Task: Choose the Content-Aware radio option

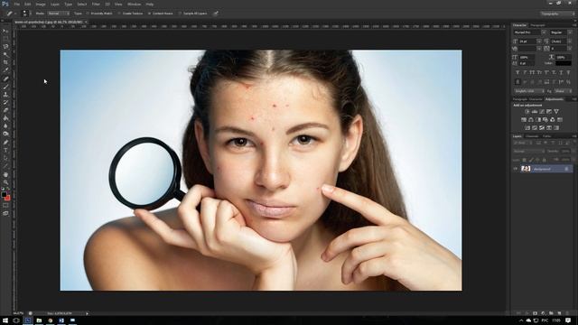Action: (x=161, y=14)
